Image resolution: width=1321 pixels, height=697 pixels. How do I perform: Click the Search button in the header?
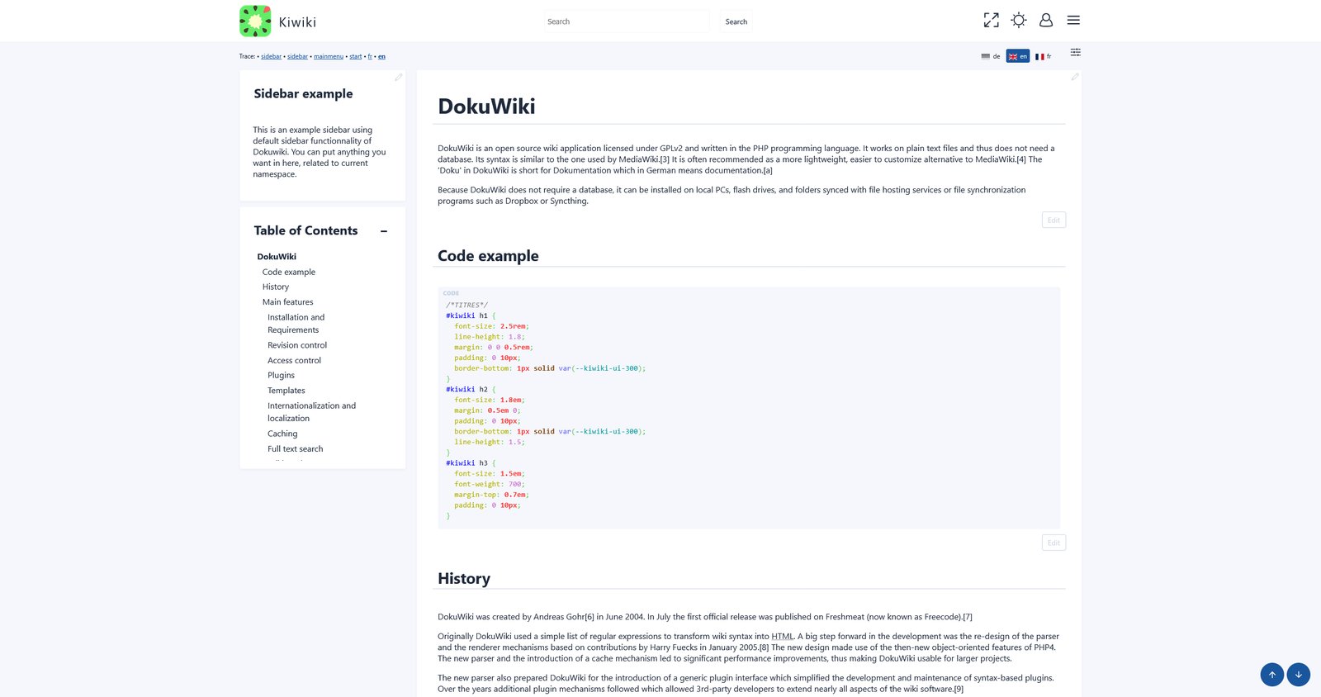736,22
